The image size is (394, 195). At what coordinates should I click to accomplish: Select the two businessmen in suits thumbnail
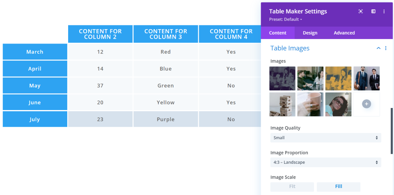pos(367,78)
